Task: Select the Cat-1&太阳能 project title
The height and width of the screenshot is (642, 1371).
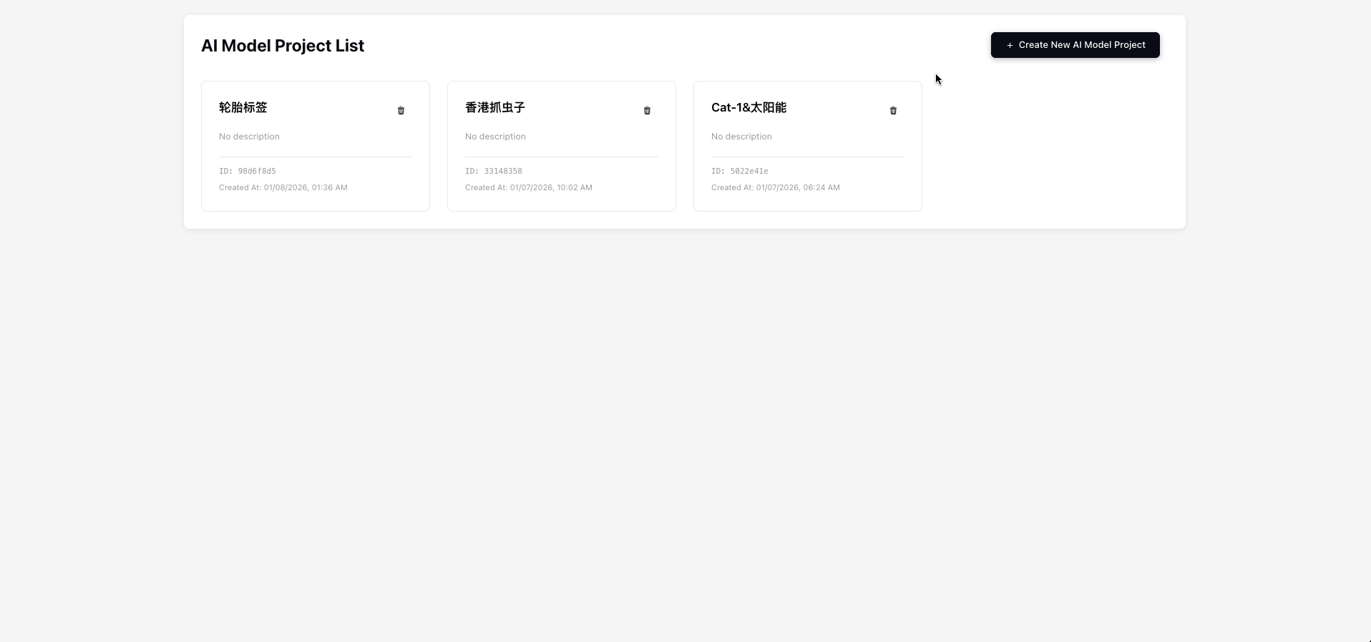Action: click(x=748, y=107)
